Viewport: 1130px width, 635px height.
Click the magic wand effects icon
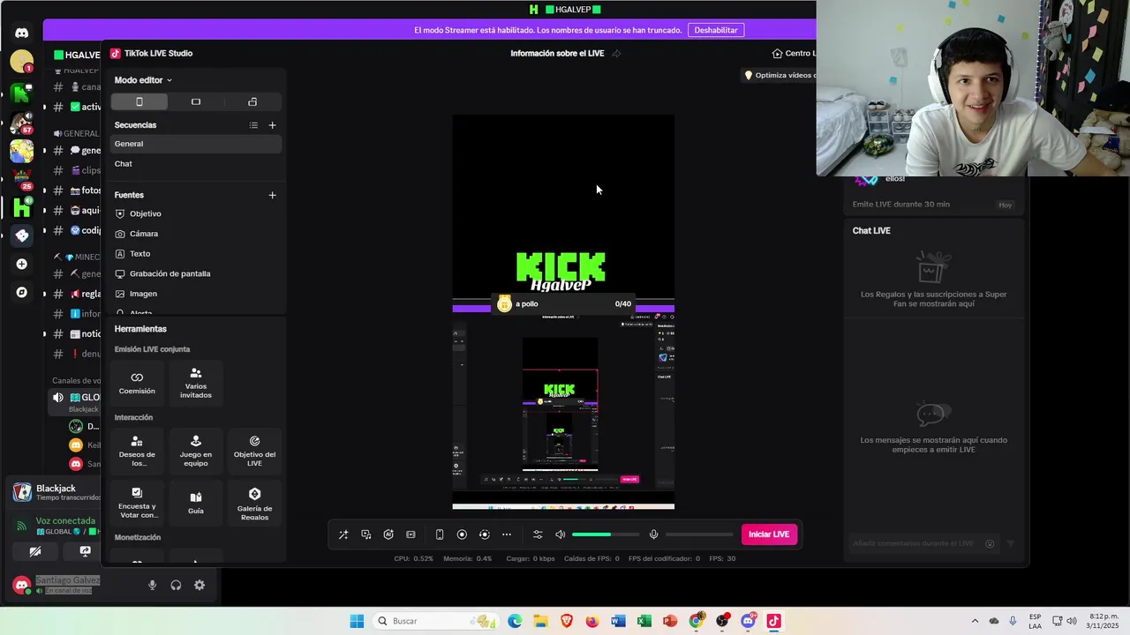click(343, 534)
